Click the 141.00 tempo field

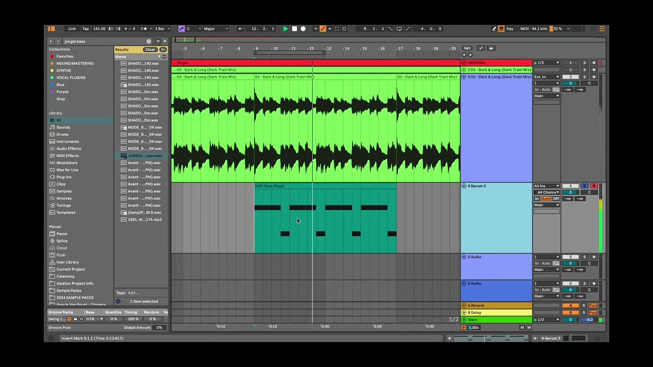click(x=99, y=29)
